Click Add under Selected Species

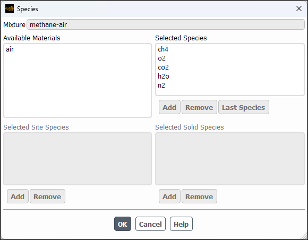[169, 107]
